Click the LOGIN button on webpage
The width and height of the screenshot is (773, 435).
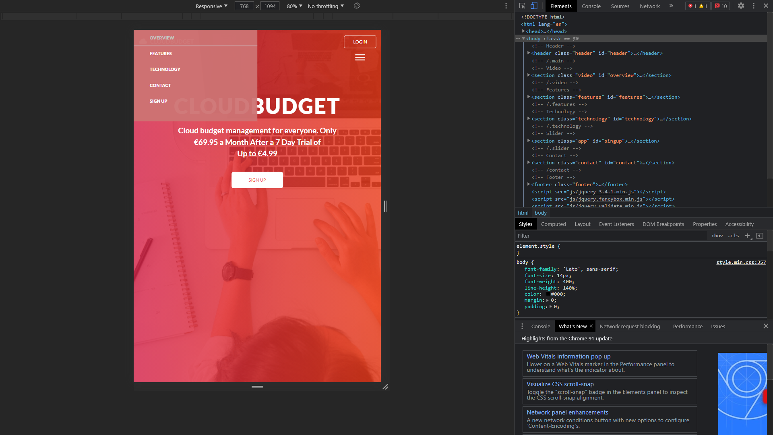[360, 42]
